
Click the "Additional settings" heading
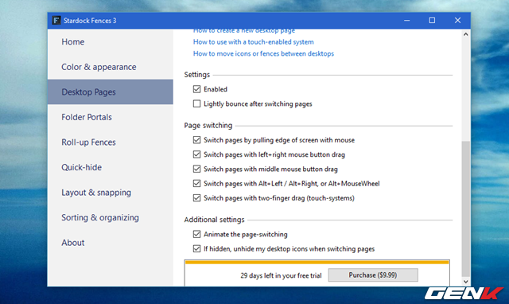pos(214,220)
